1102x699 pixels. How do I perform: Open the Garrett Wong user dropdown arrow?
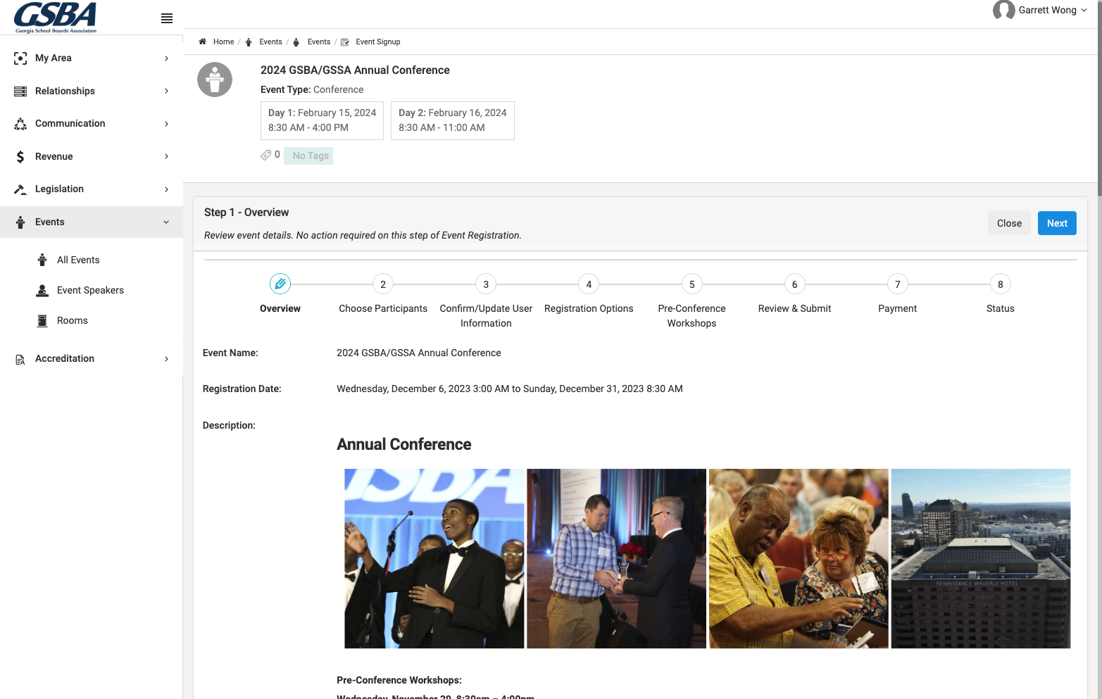tap(1084, 11)
